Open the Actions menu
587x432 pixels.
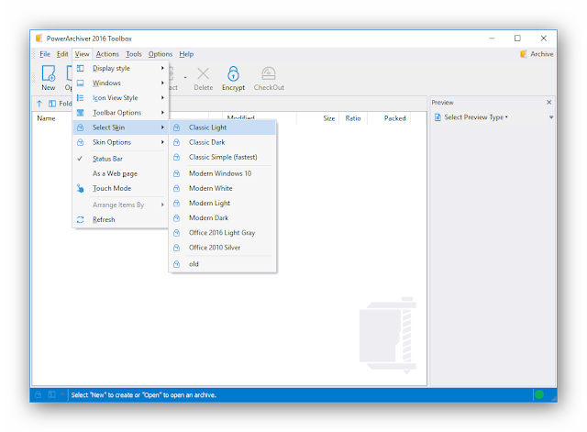pyautogui.click(x=107, y=54)
